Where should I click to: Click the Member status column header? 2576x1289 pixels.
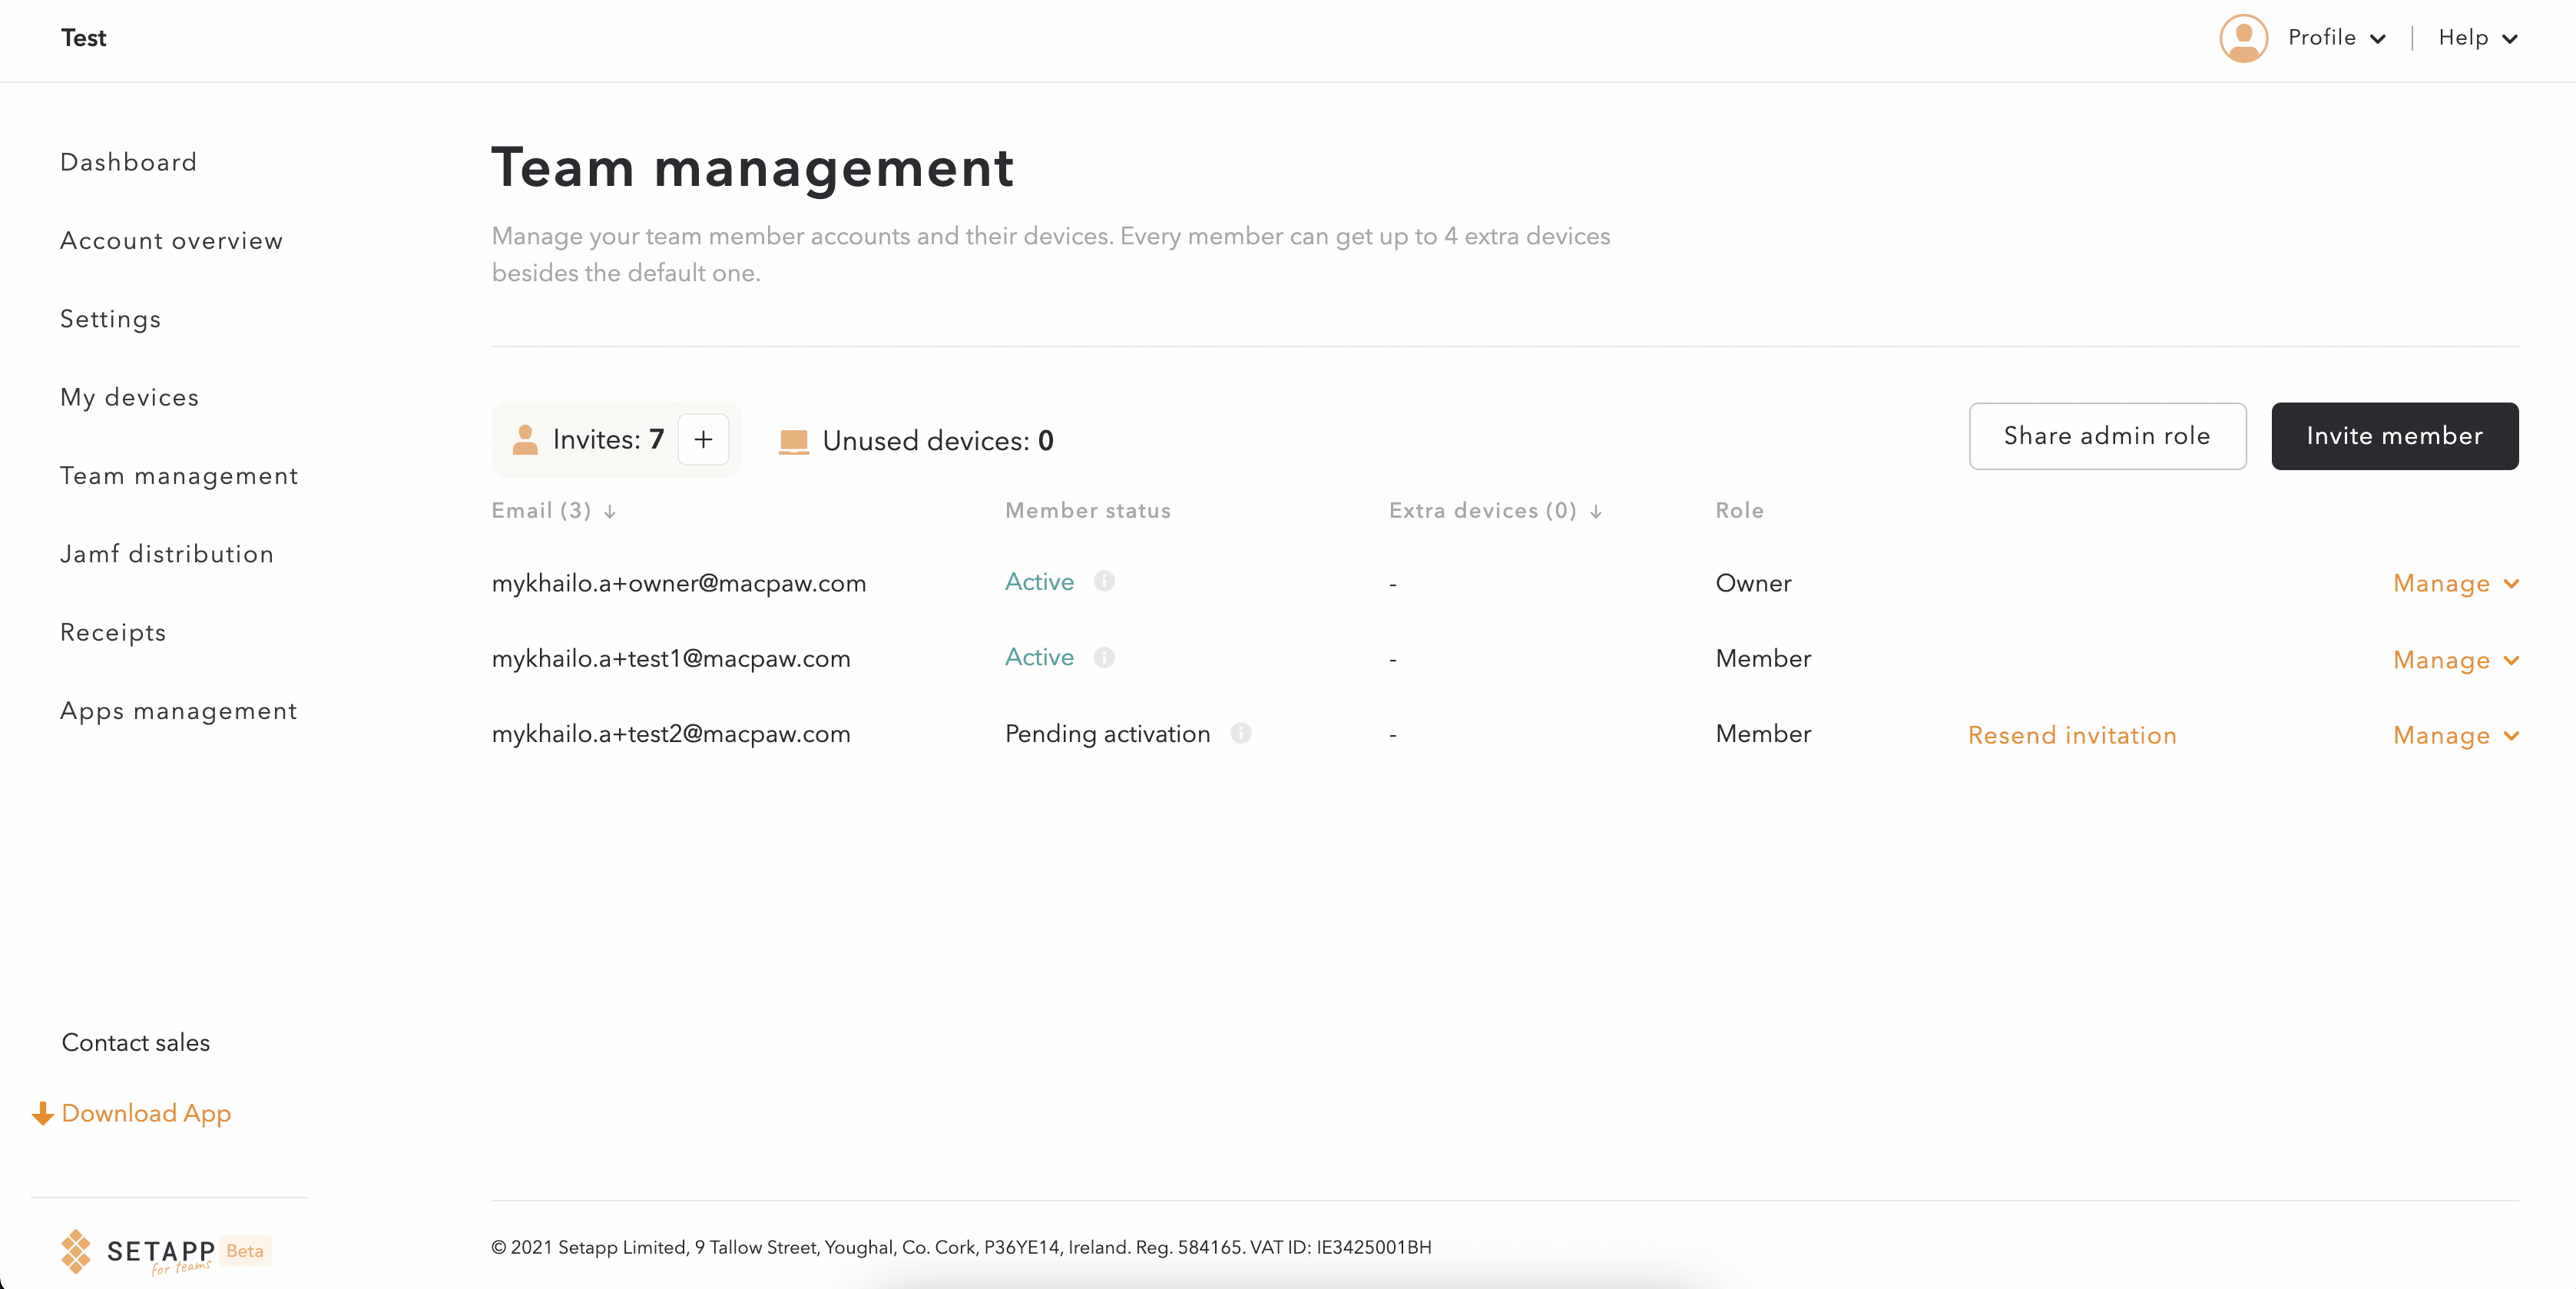1088,511
